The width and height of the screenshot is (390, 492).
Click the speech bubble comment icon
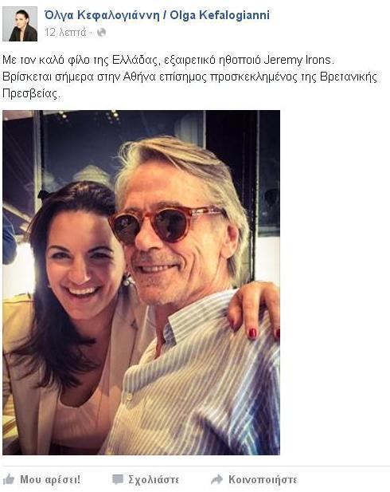point(118,479)
